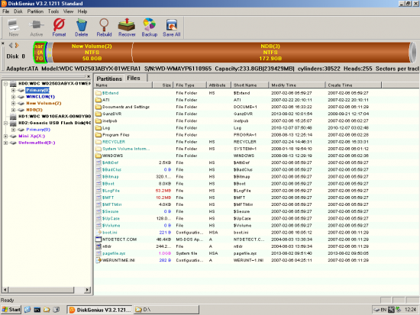The height and width of the screenshot is (315, 420).
Task: Expand the NDB(3) tree node
Action: (13, 110)
